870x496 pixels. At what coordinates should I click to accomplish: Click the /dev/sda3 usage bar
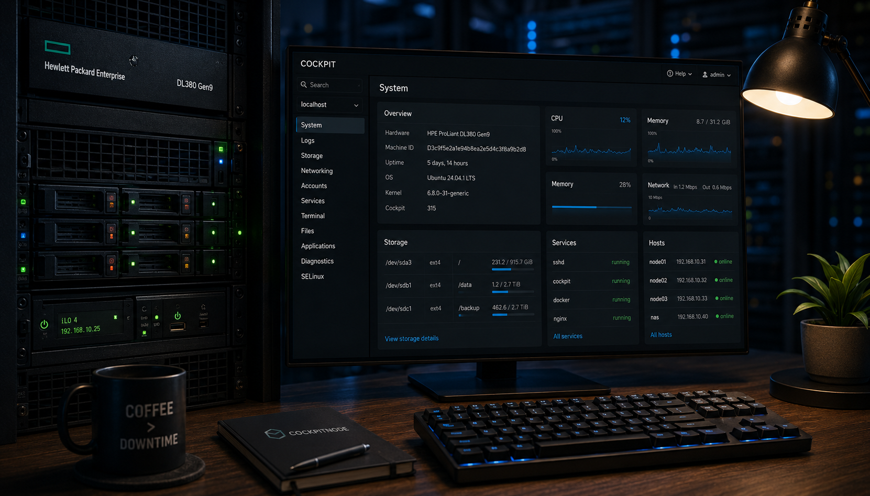coord(513,270)
